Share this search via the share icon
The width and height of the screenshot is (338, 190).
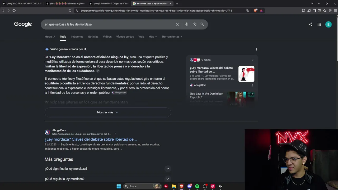click(311, 24)
